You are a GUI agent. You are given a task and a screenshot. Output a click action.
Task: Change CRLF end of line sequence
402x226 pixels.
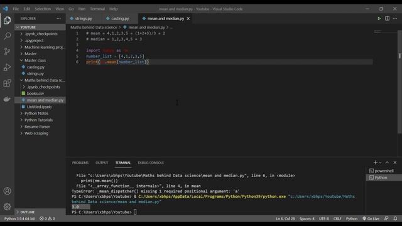337,218
